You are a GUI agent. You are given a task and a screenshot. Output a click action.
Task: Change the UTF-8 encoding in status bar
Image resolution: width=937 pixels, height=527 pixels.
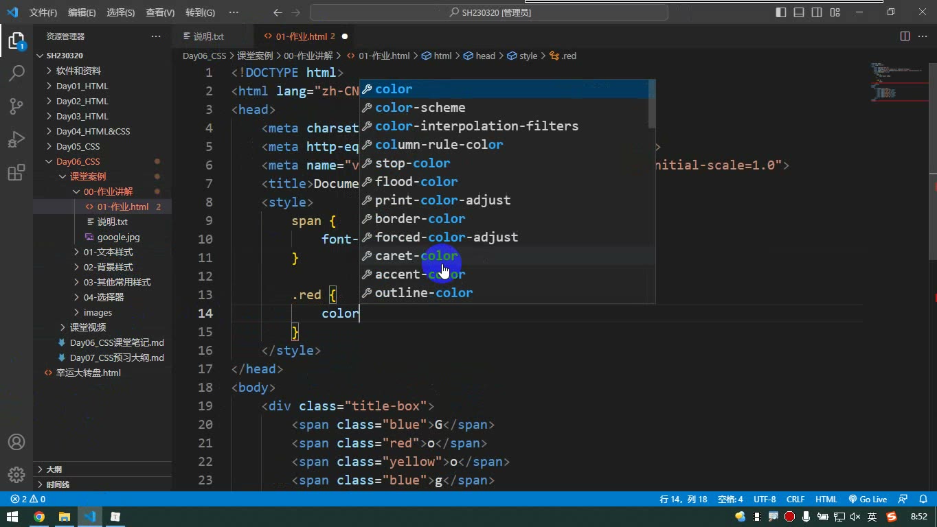[x=765, y=500]
